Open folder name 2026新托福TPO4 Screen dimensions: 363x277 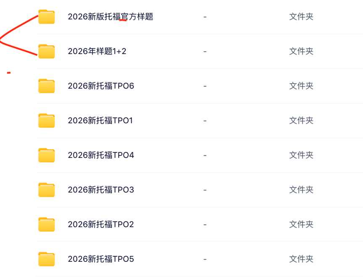tap(101, 155)
